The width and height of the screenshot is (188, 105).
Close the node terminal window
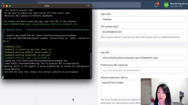point(4,6)
